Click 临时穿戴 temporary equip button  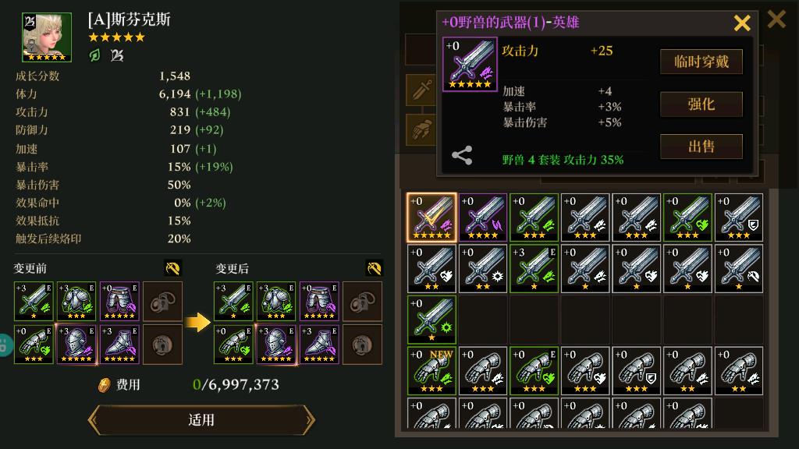[701, 62]
